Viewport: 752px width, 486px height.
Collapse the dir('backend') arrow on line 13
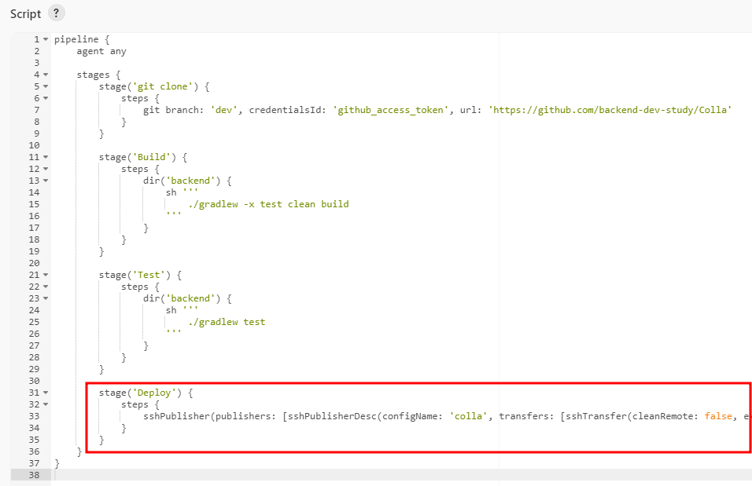[46, 181]
